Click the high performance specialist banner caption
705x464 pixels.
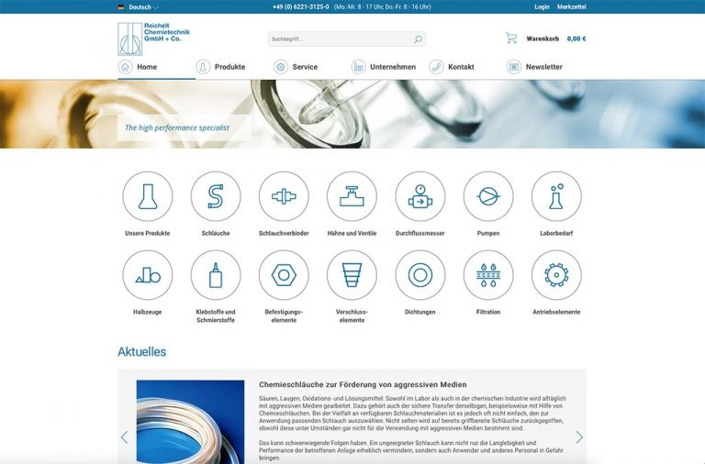(176, 127)
